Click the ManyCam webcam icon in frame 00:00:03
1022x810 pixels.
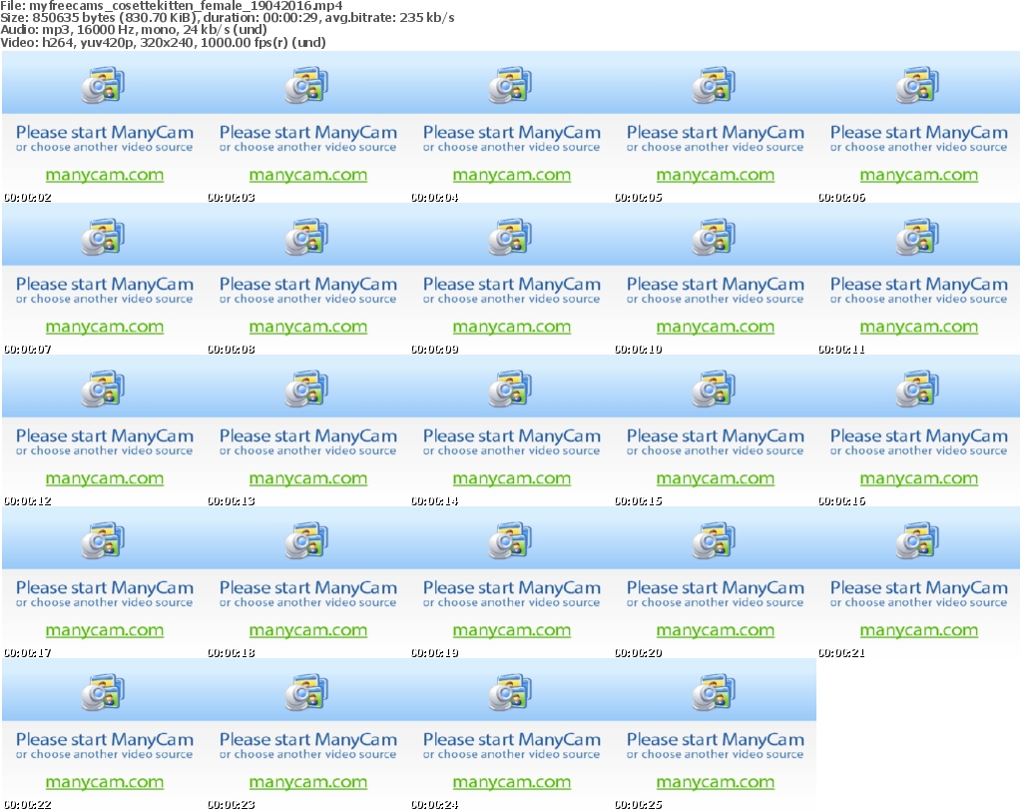tap(306, 85)
